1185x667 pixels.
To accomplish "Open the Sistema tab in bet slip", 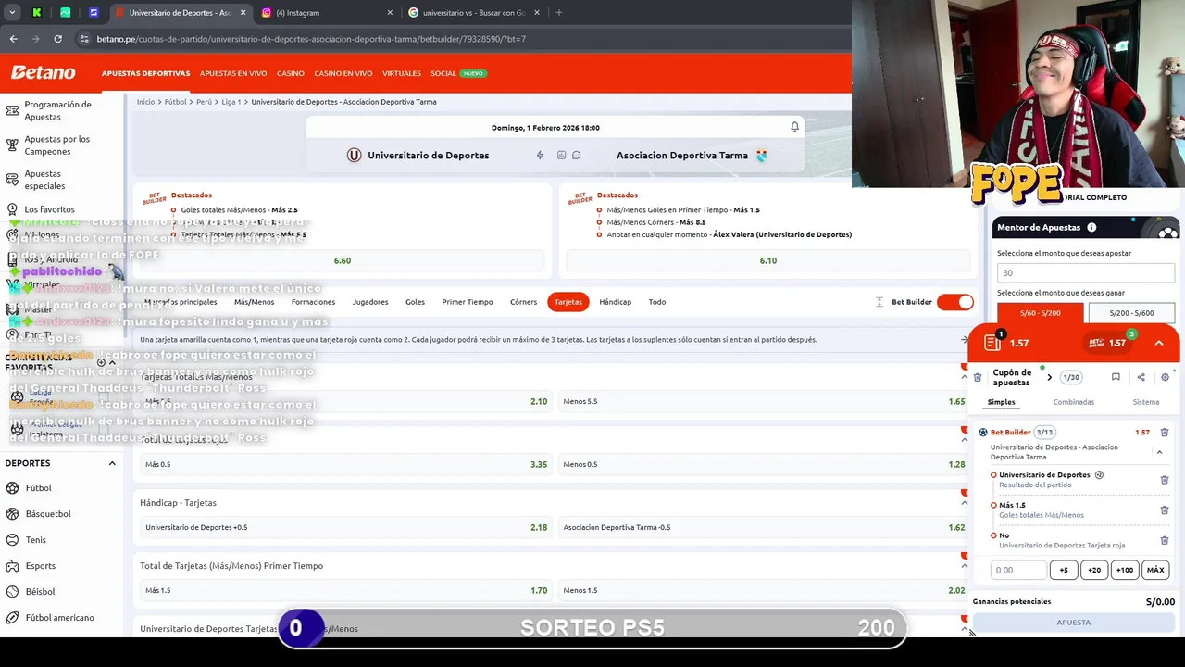I will (x=1145, y=402).
